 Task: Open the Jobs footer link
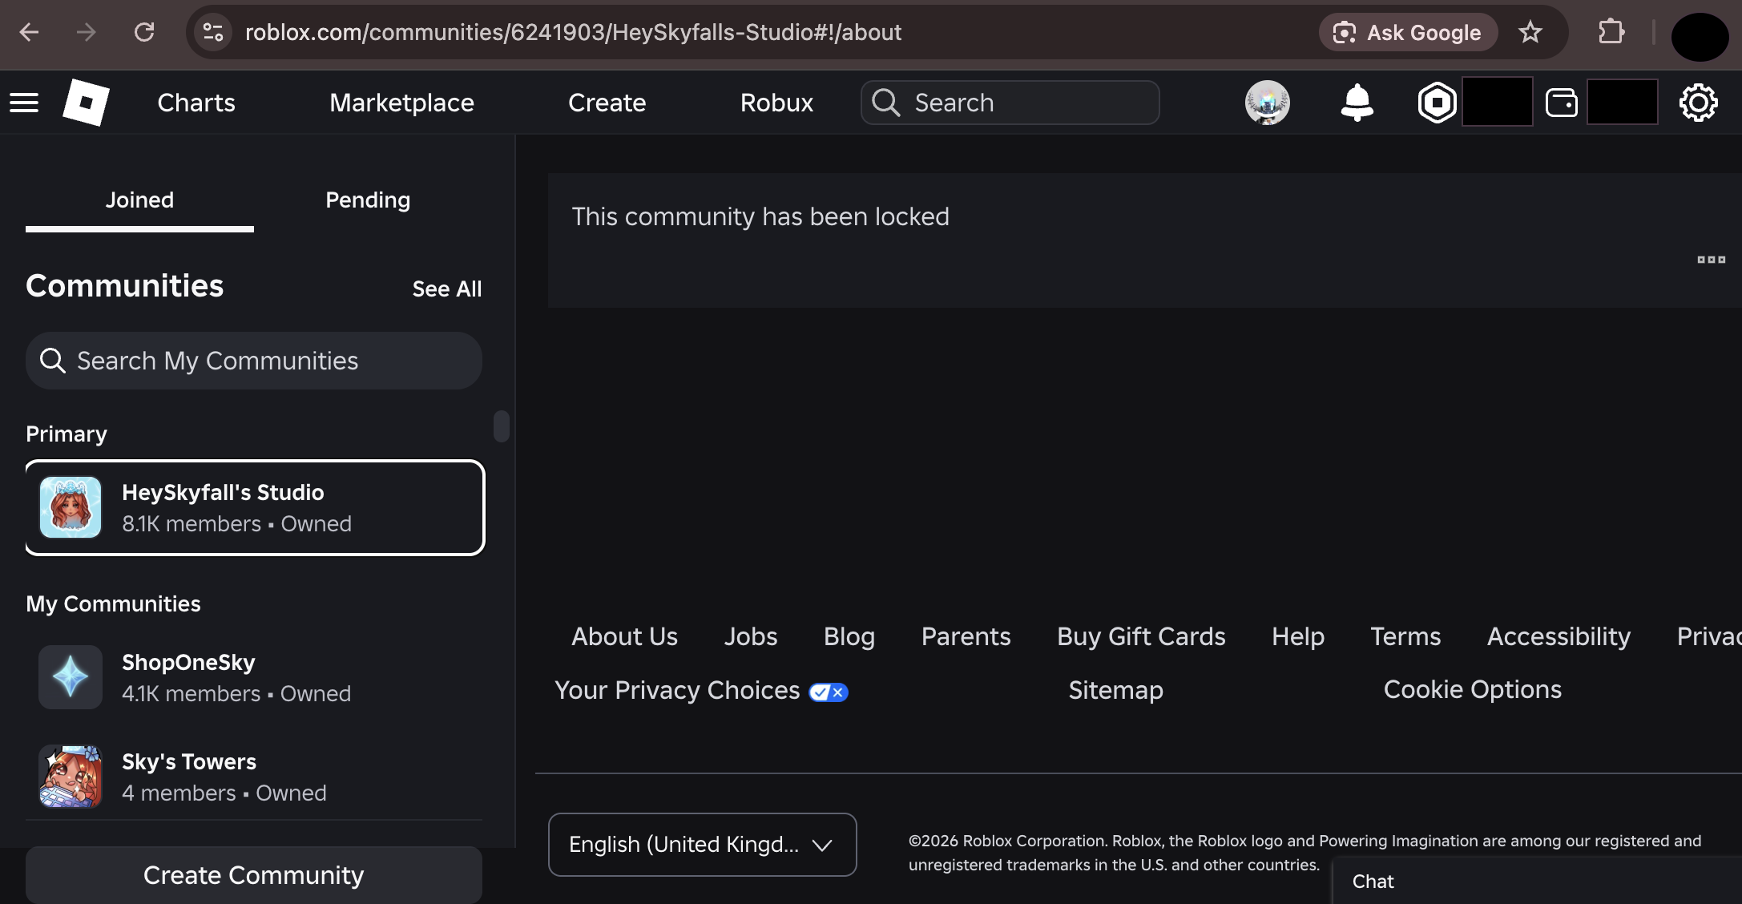[x=751, y=636]
